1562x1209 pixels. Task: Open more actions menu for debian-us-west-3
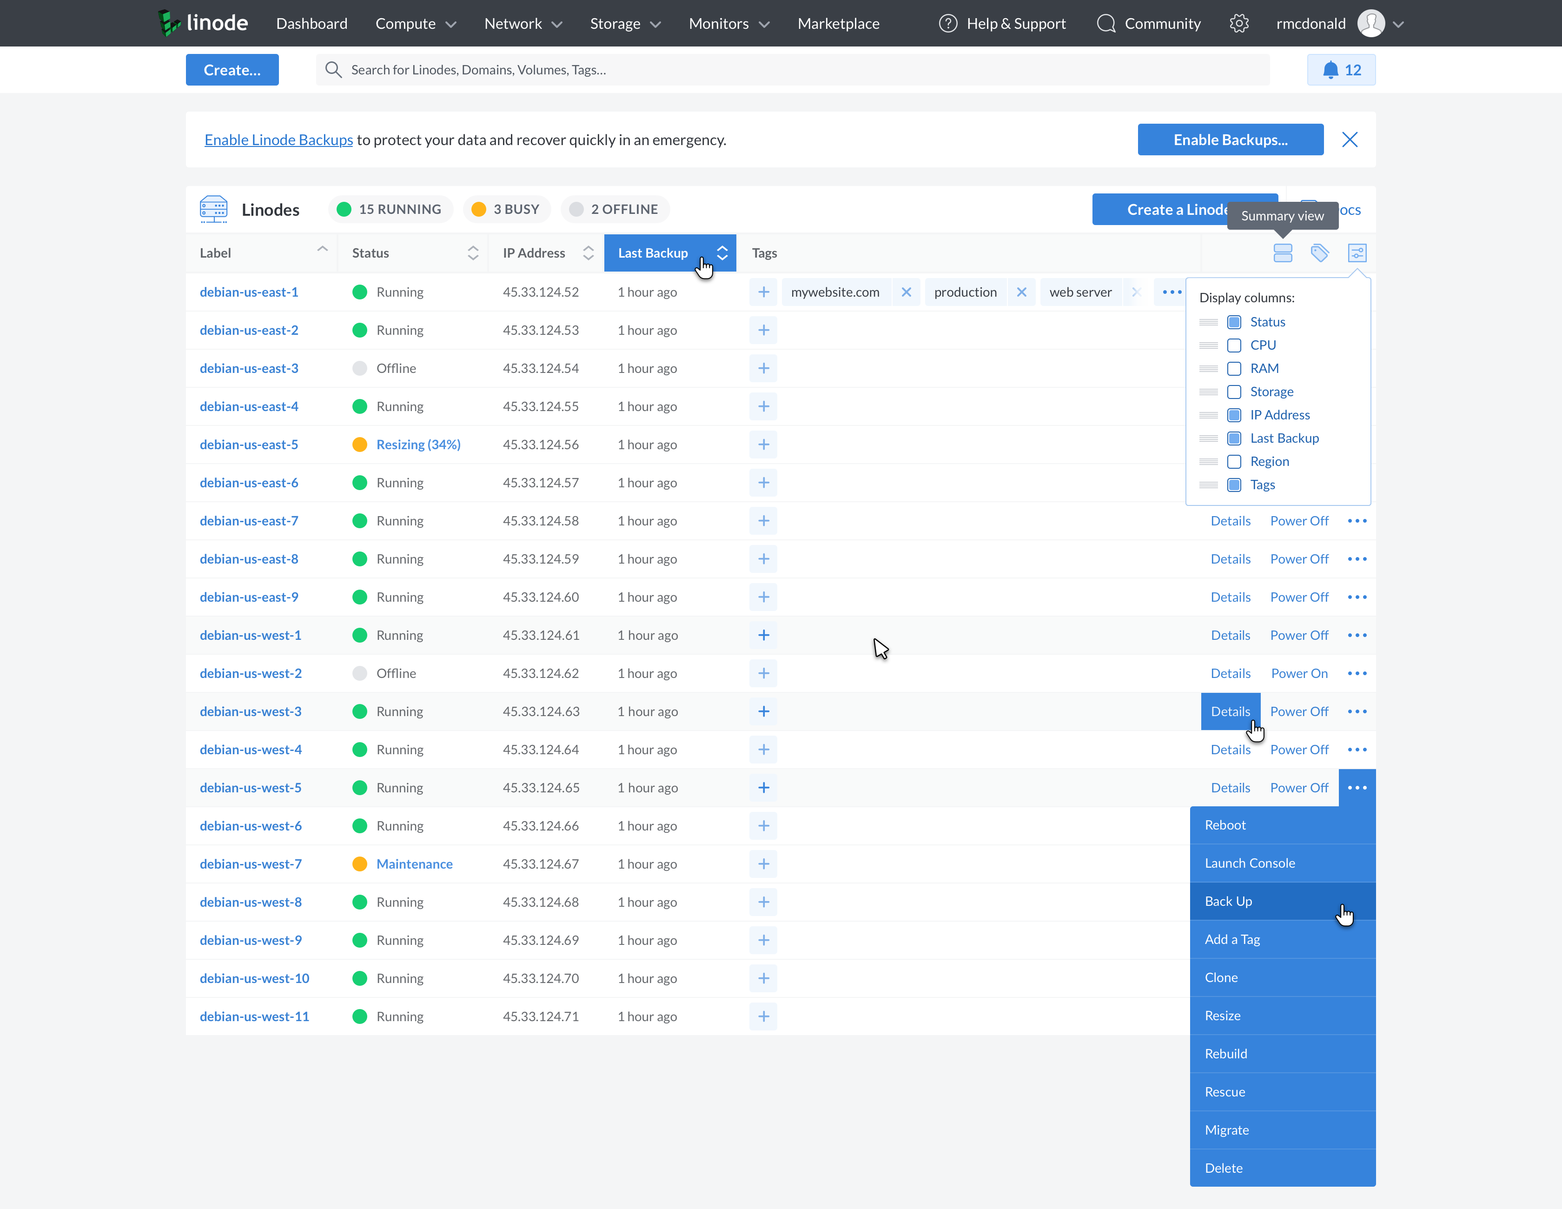click(x=1357, y=712)
